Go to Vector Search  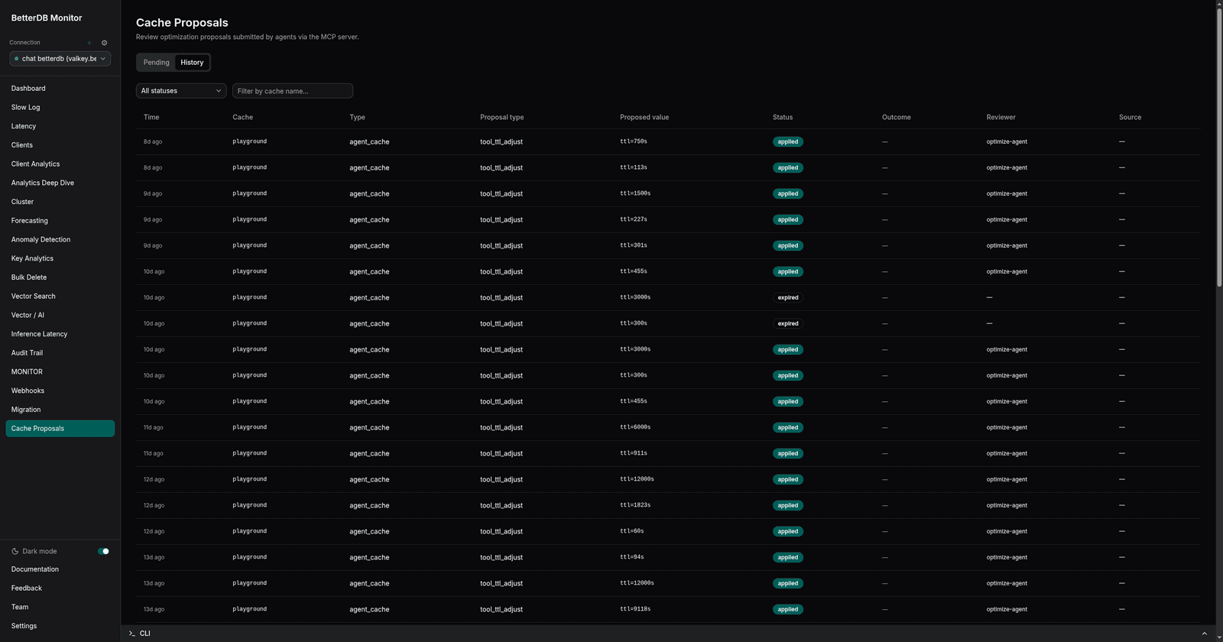pyautogui.click(x=60, y=297)
